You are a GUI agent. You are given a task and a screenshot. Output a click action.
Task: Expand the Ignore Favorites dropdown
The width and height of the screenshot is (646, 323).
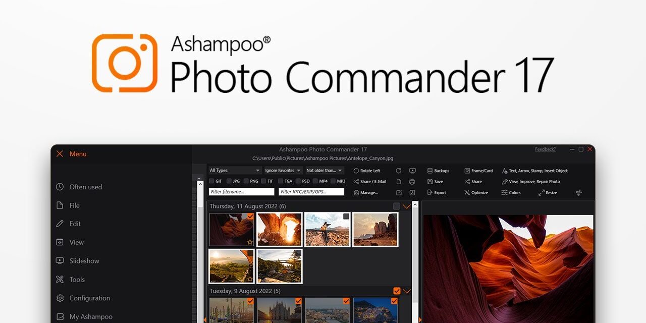[x=283, y=171]
